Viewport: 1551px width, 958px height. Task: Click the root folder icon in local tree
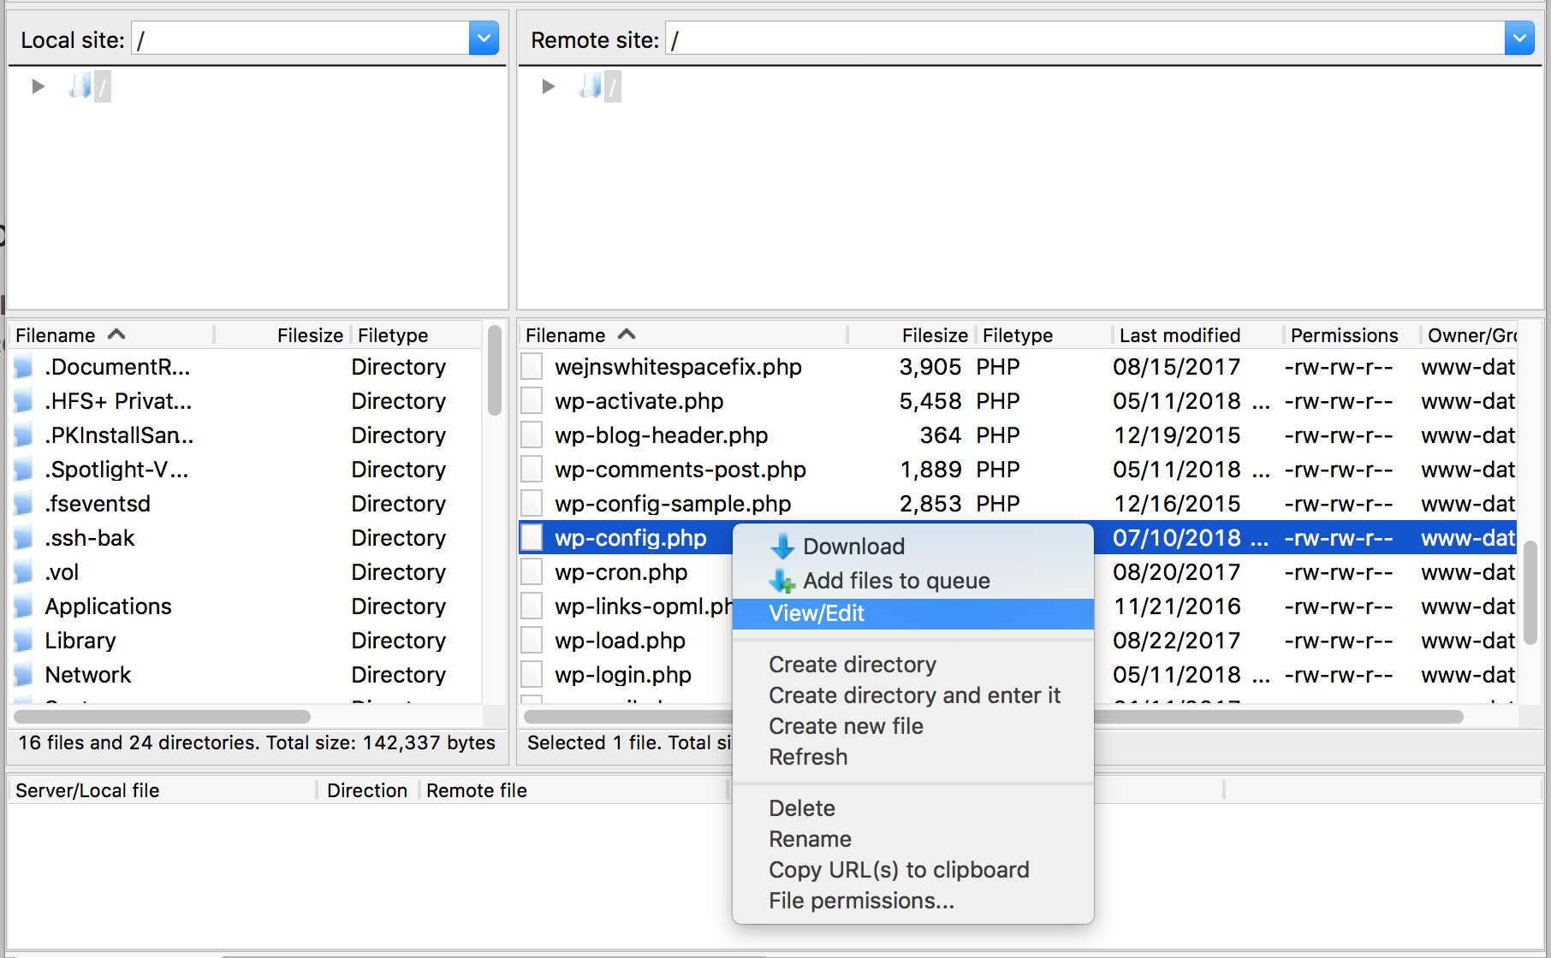(x=80, y=86)
